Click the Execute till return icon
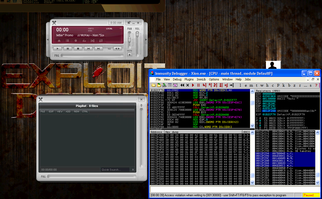This screenshot has width=322, height=199. 226,85
